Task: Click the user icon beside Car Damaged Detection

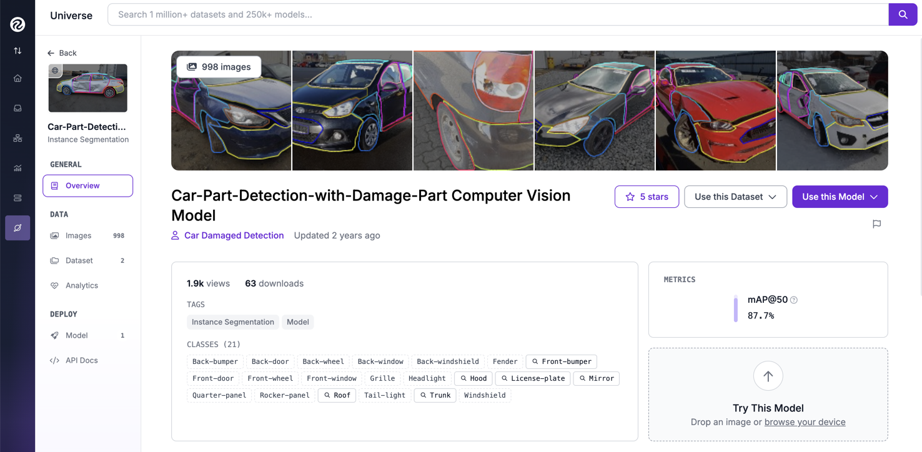Action: (175, 235)
